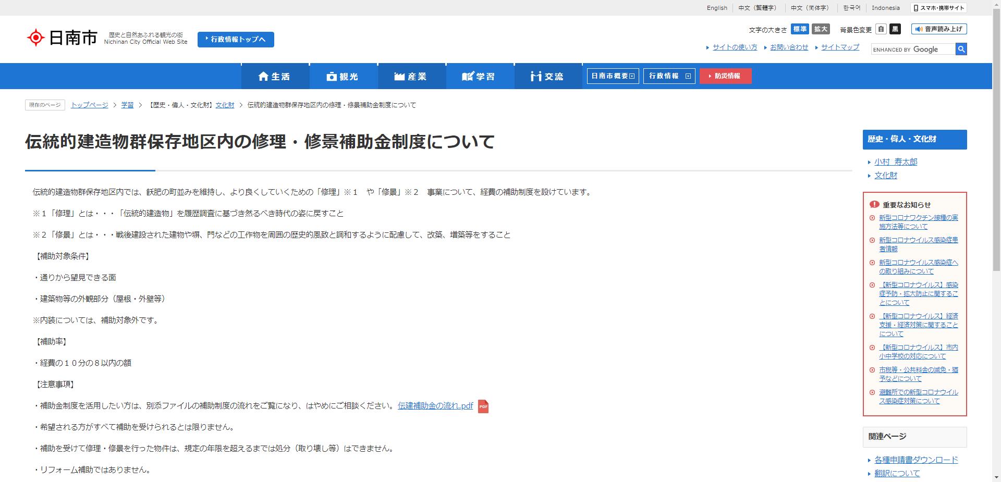
Task: Open the 文化財 sidebar link
Action: (886, 175)
